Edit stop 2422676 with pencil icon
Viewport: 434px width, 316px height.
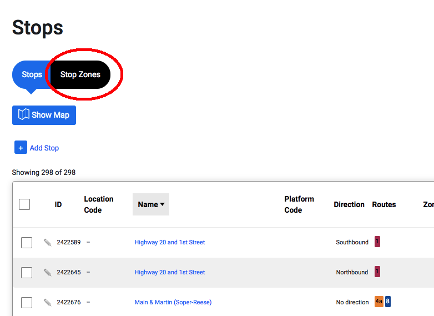[x=47, y=302]
